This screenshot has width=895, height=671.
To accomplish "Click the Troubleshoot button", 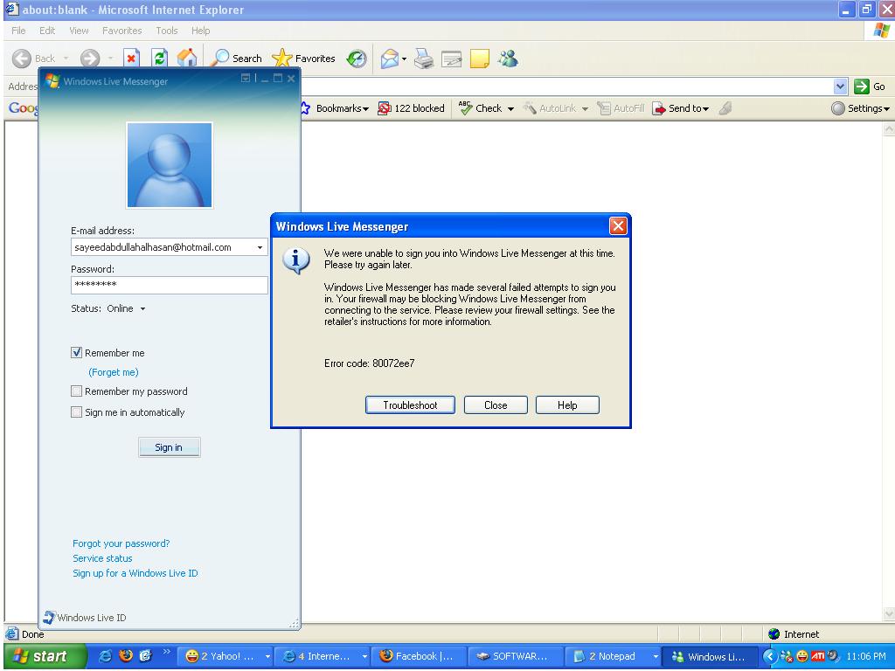I will click(x=410, y=405).
